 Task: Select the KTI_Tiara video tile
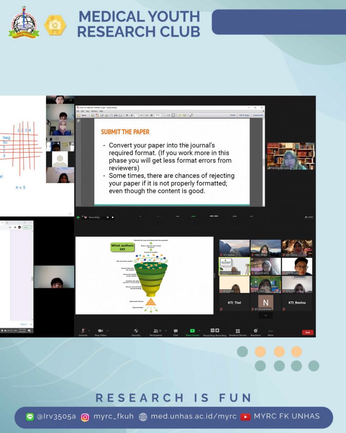click(x=265, y=285)
